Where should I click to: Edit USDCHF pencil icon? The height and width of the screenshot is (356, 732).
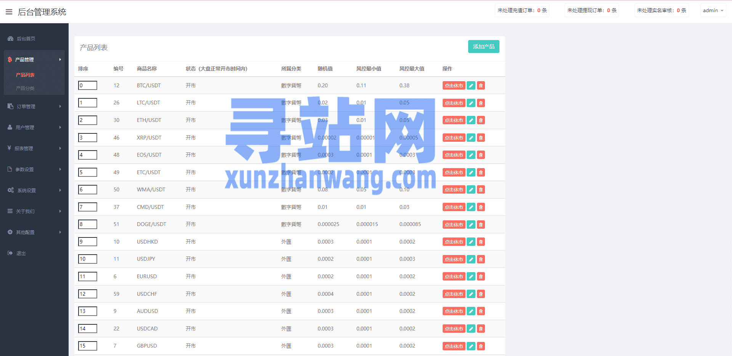coord(471,294)
